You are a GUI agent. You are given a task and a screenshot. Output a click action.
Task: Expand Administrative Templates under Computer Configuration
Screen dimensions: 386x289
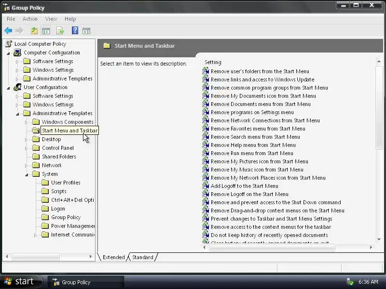[x=17, y=79]
